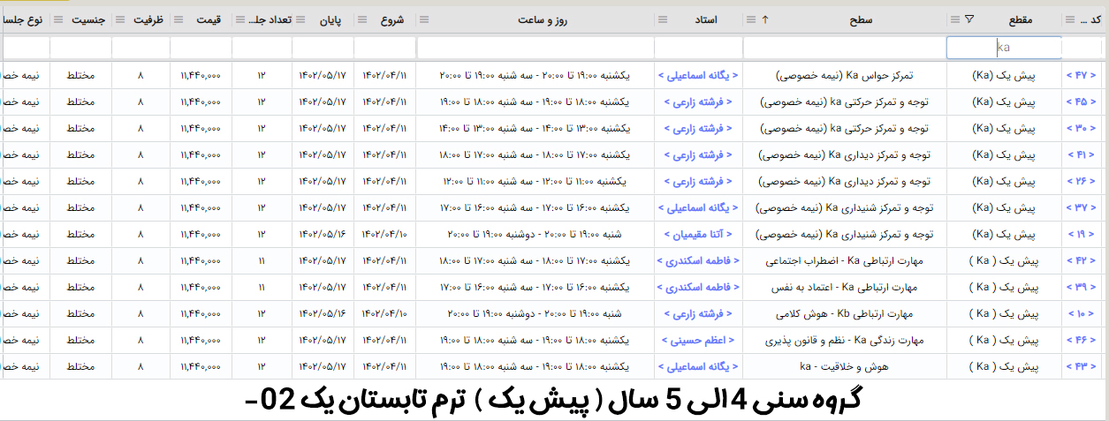The width and height of the screenshot is (1109, 421).
Task: Select the هوش و خلاقیت - ka row cell
Action: coord(844,367)
